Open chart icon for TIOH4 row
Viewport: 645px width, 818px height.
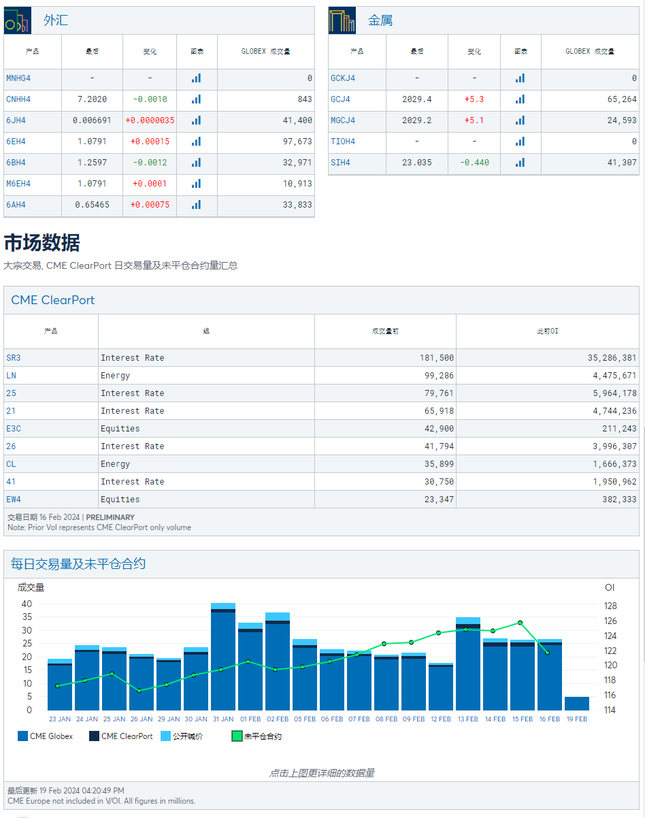coord(520,142)
